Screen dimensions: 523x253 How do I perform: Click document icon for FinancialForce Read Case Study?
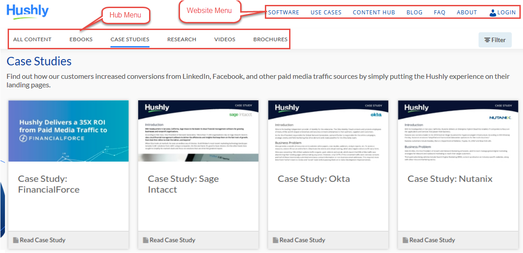pyautogui.click(x=16, y=240)
